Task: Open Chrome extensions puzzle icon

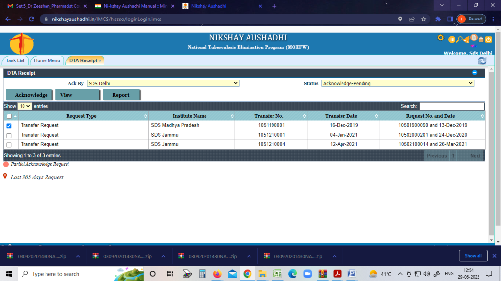Action: [x=438, y=19]
